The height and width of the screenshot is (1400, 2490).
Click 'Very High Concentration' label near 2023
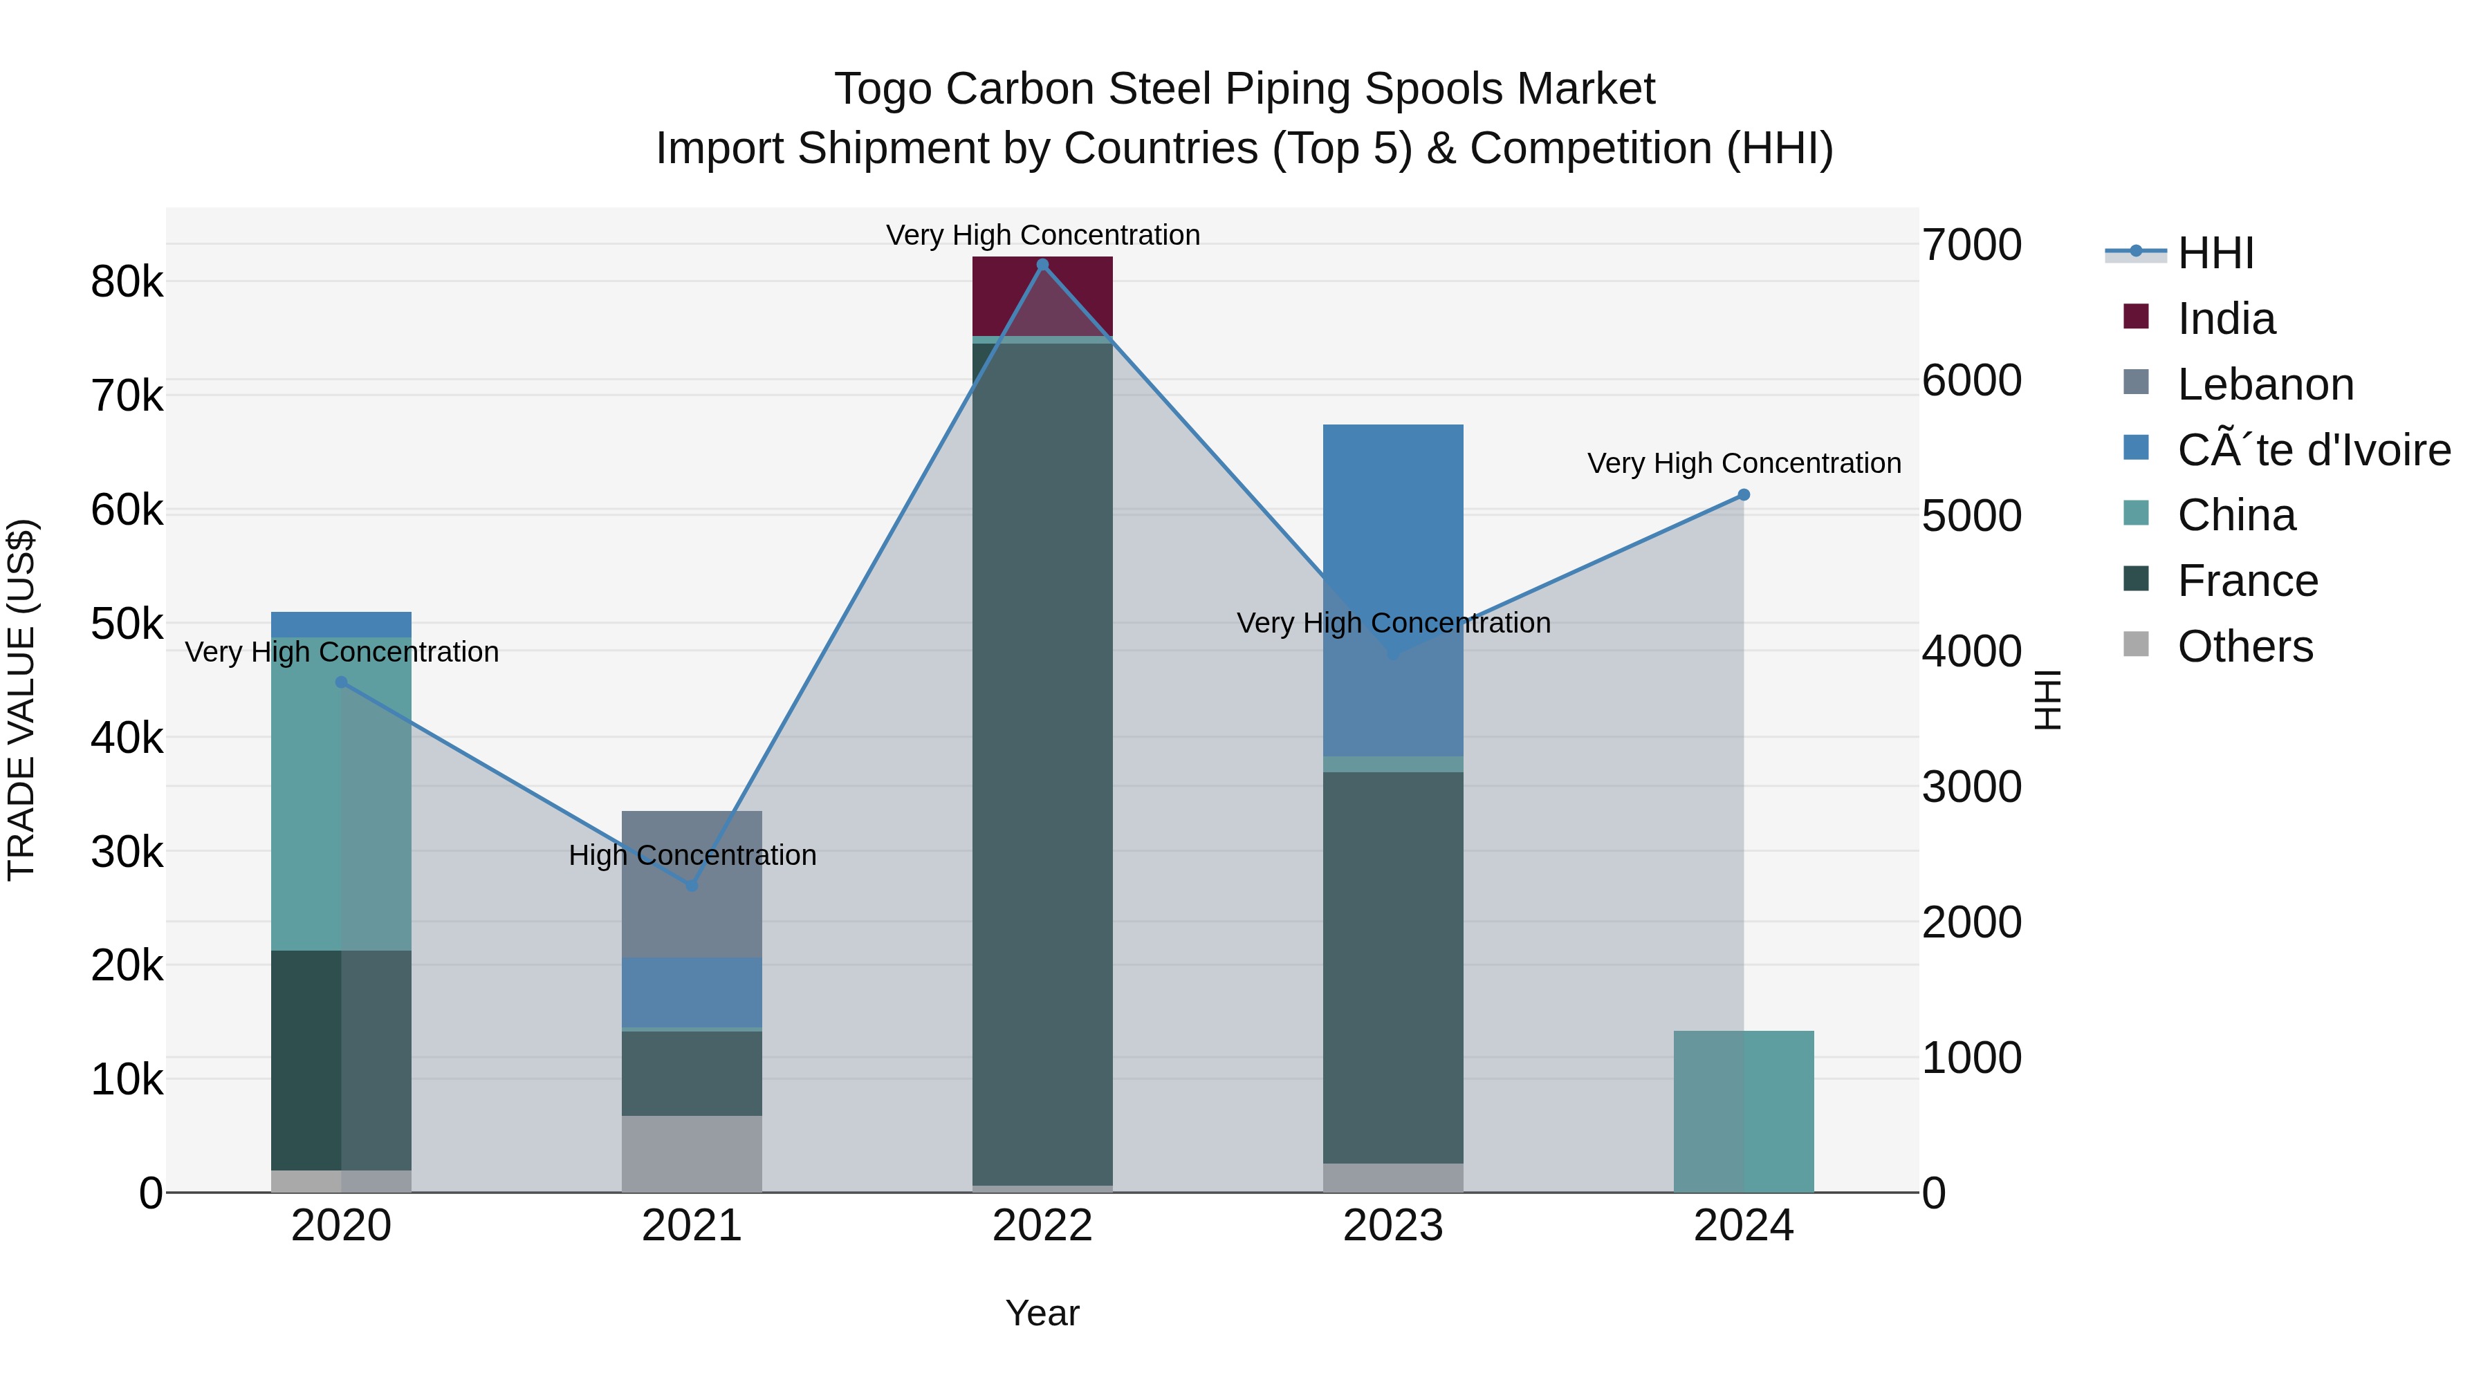tap(1394, 622)
